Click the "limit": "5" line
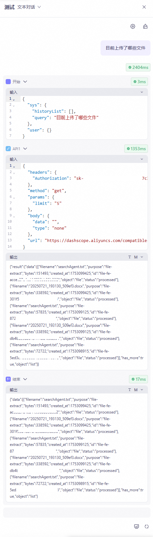Viewport: 153px width, 537px height. point(47,203)
